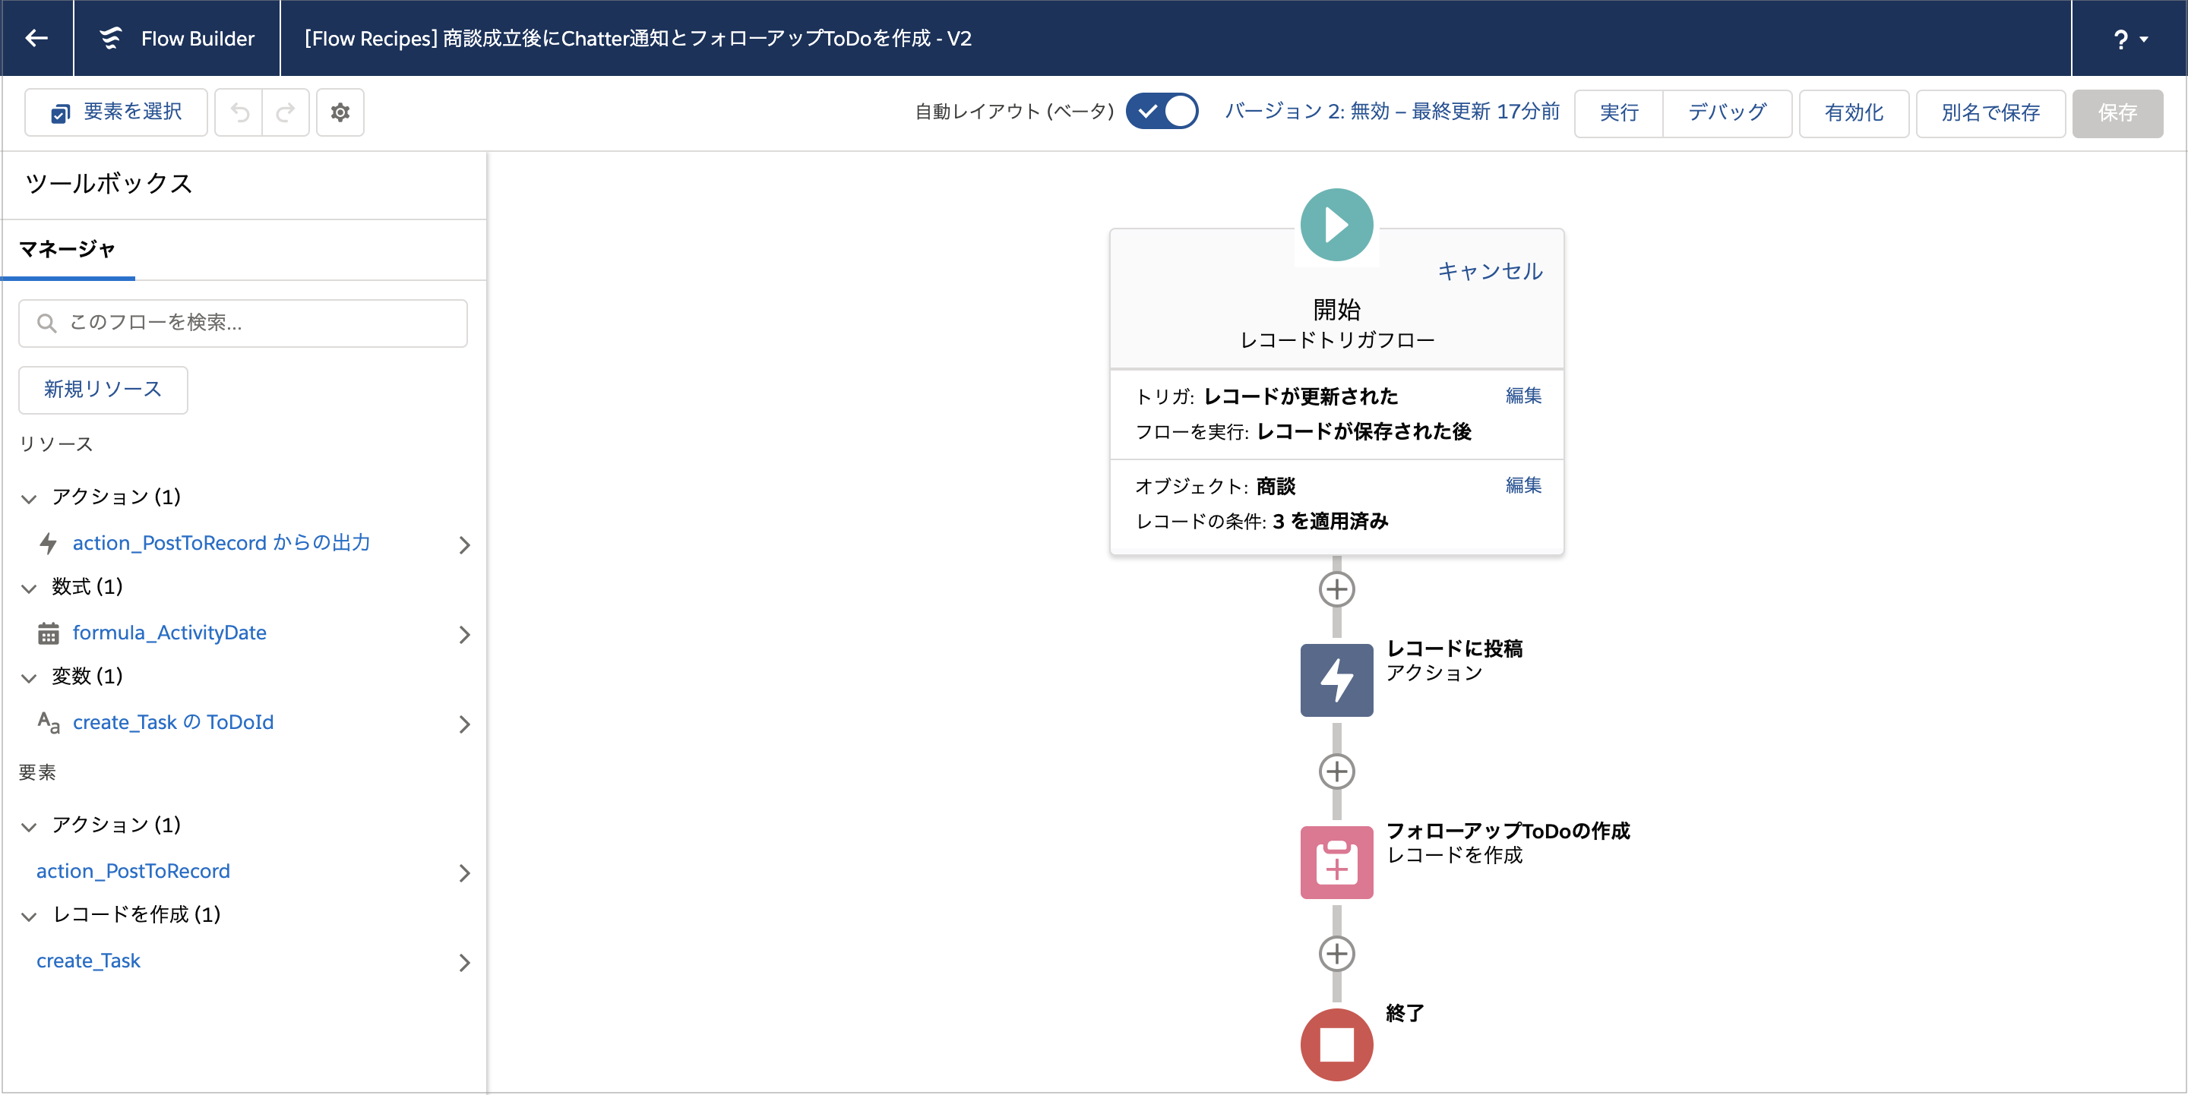Click the lightning icon beside action_PostToRecord からの出力
Viewport: 2188px width, 1095px height.
tap(49, 543)
